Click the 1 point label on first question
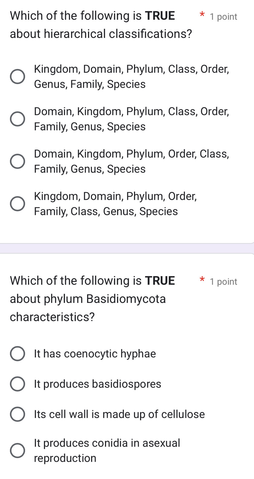254x479 pixels. (223, 17)
